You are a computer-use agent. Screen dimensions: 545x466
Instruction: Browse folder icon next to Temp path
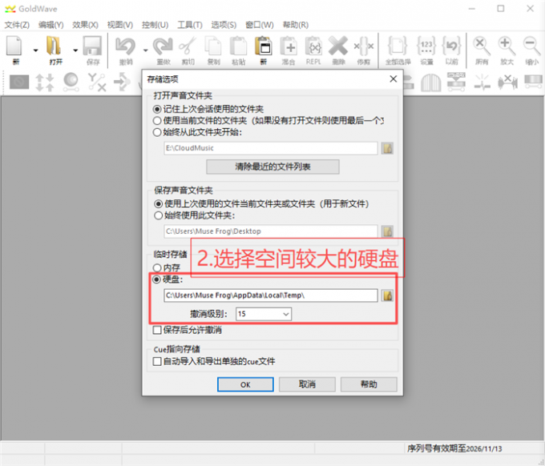387,295
